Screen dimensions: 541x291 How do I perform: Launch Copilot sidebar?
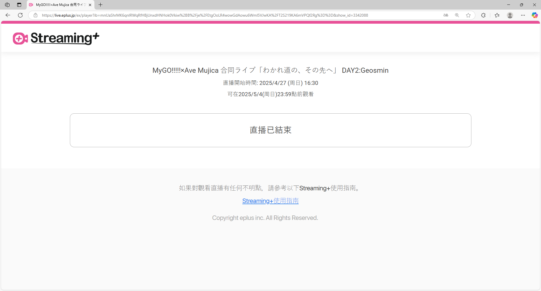pos(535,15)
